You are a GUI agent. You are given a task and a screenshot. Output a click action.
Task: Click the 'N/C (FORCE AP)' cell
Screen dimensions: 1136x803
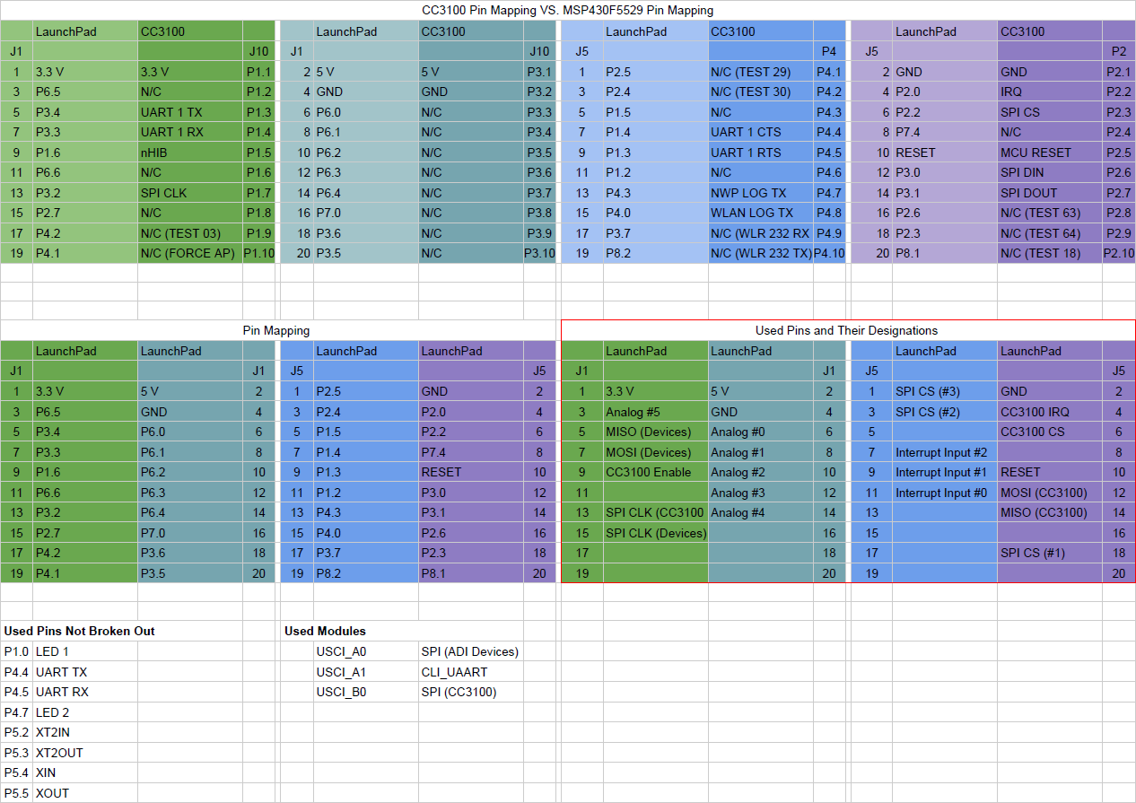[x=190, y=253]
